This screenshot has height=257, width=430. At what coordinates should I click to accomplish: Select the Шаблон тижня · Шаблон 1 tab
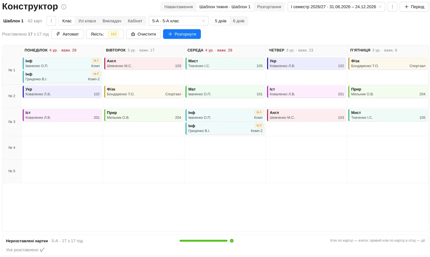click(225, 7)
